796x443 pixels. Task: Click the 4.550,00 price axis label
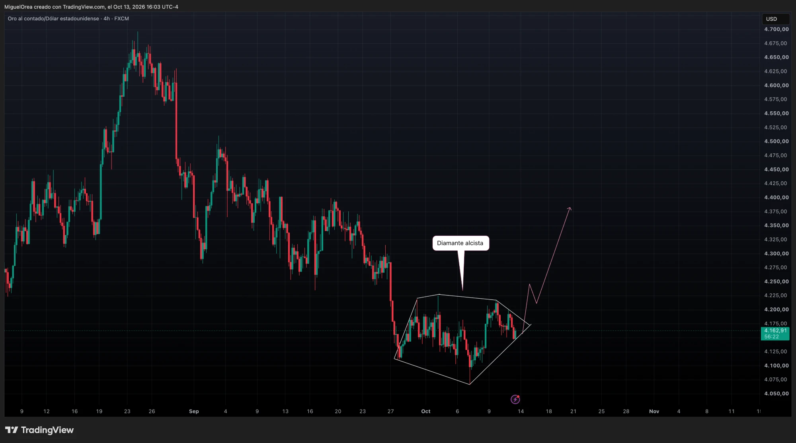776,113
